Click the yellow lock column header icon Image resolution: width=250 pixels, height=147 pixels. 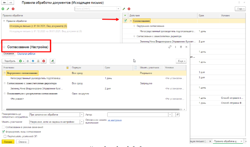click(x=68, y=68)
